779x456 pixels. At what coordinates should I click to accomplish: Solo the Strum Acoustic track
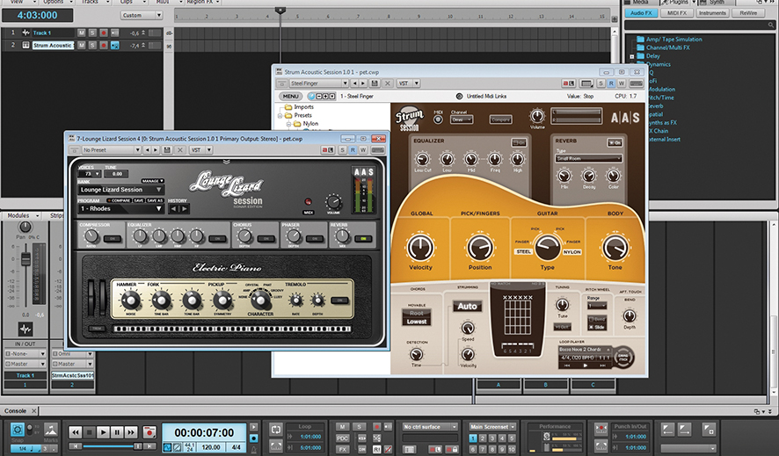[92, 45]
